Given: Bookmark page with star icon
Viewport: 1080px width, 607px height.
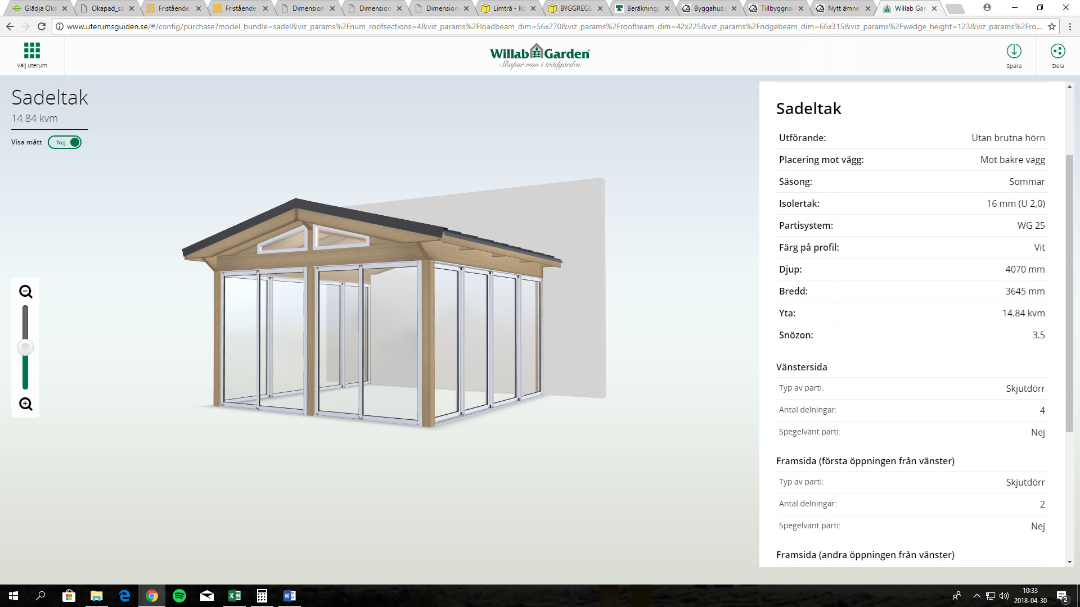Looking at the screenshot, I should tap(1051, 26).
